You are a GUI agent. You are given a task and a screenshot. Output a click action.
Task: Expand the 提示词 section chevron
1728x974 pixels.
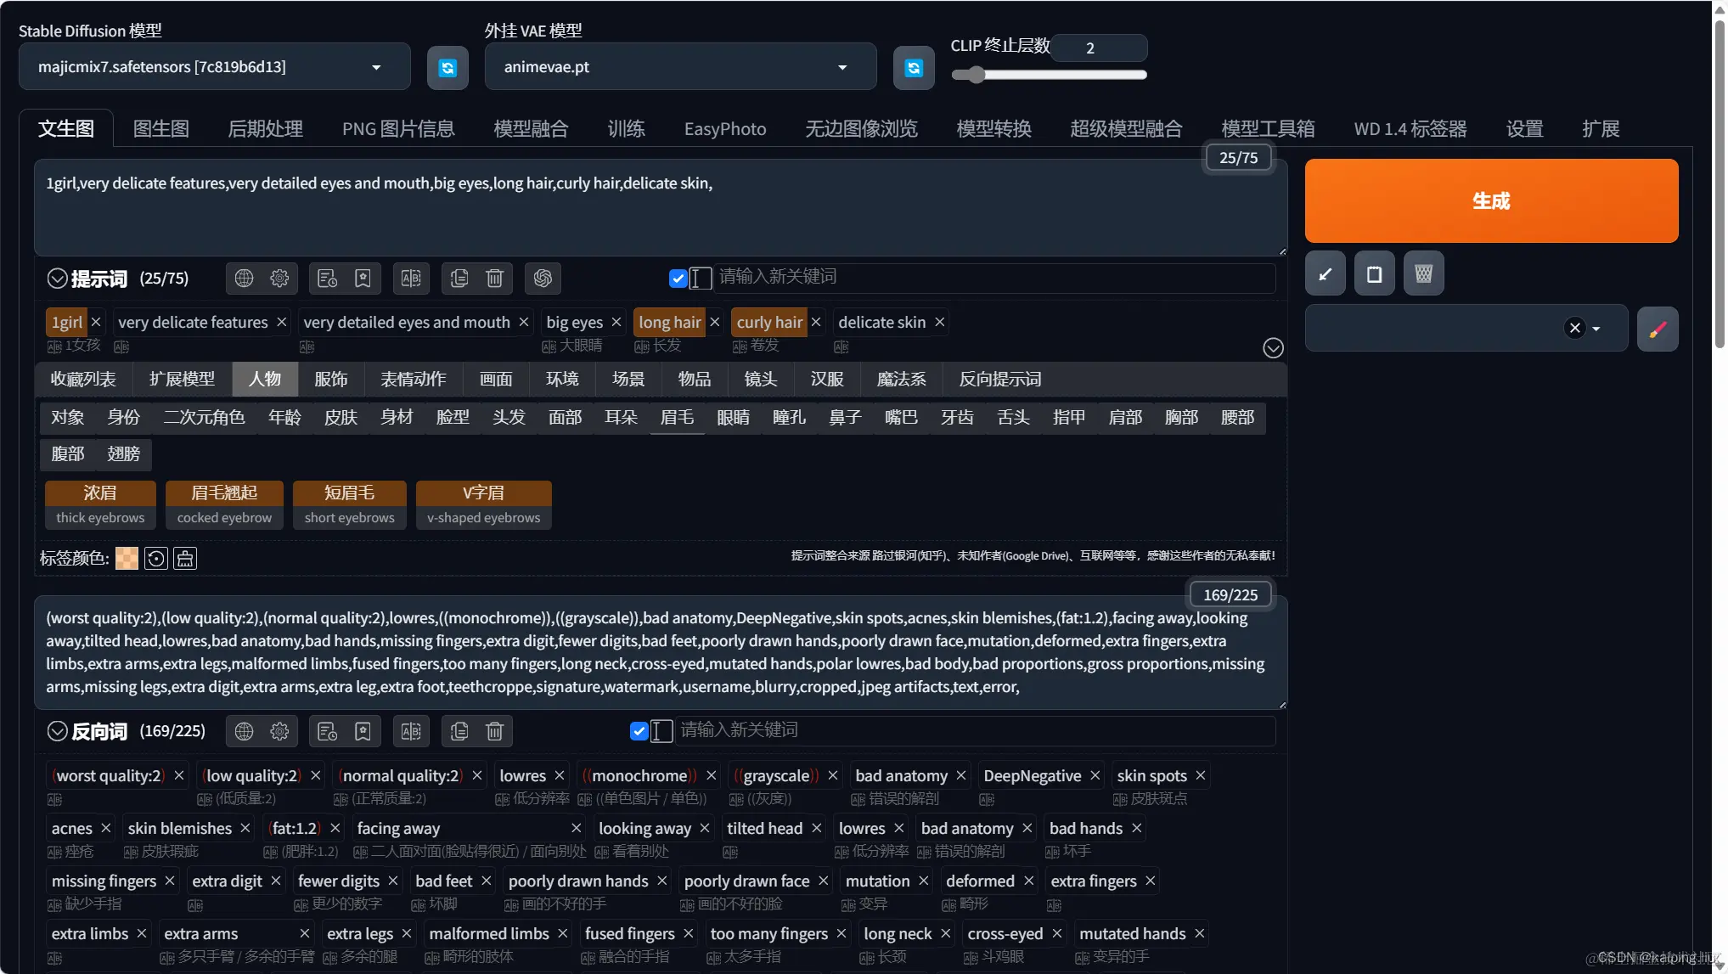click(56, 278)
